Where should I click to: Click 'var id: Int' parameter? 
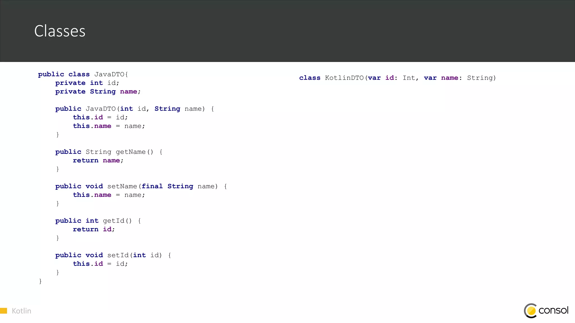coord(392,78)
